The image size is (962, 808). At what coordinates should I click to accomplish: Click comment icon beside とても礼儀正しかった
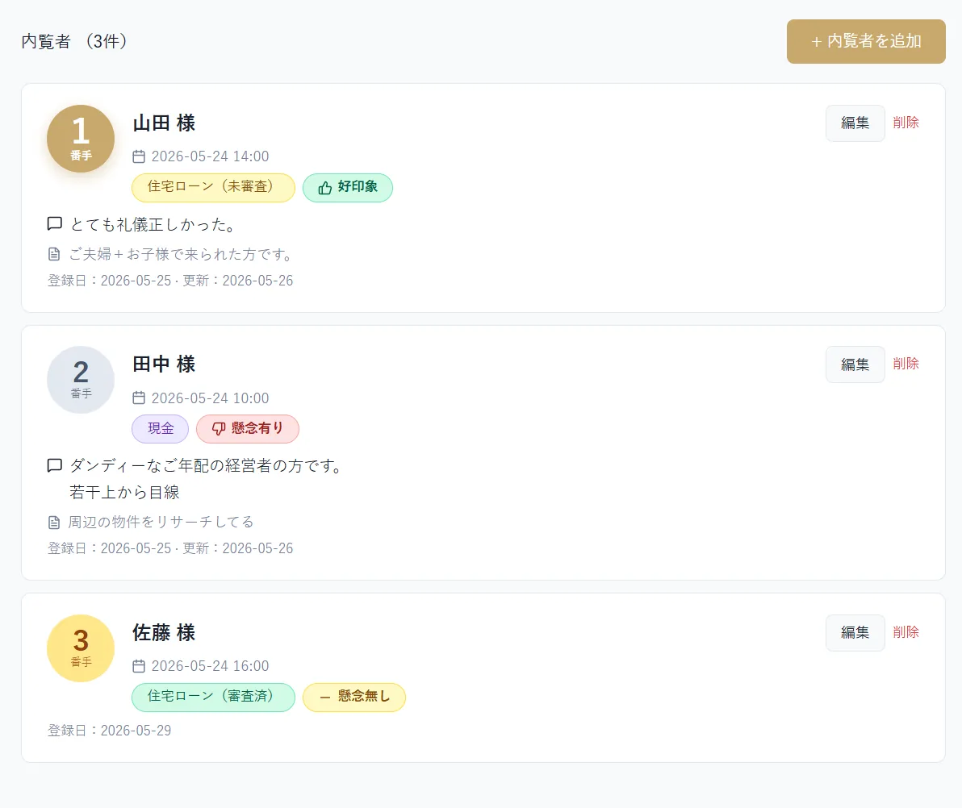click(x=55, y=223)
